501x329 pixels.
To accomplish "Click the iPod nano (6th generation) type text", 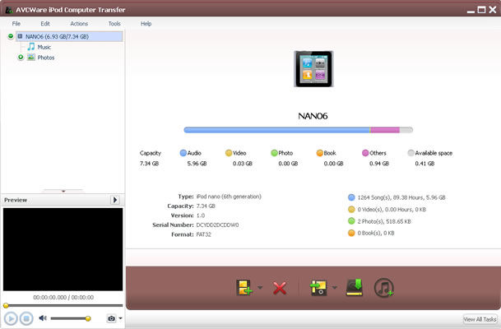I will (x=229, y=197).
